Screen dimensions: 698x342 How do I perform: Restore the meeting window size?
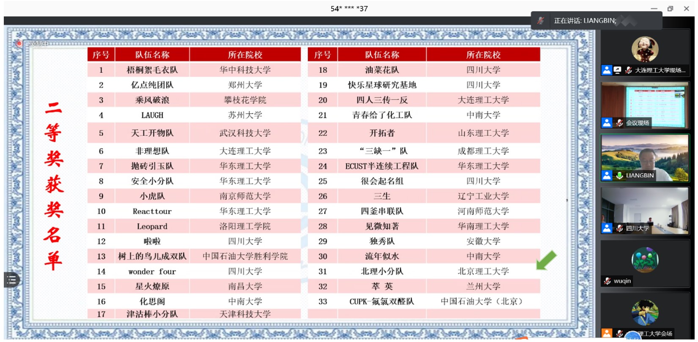tap(670, 8)
